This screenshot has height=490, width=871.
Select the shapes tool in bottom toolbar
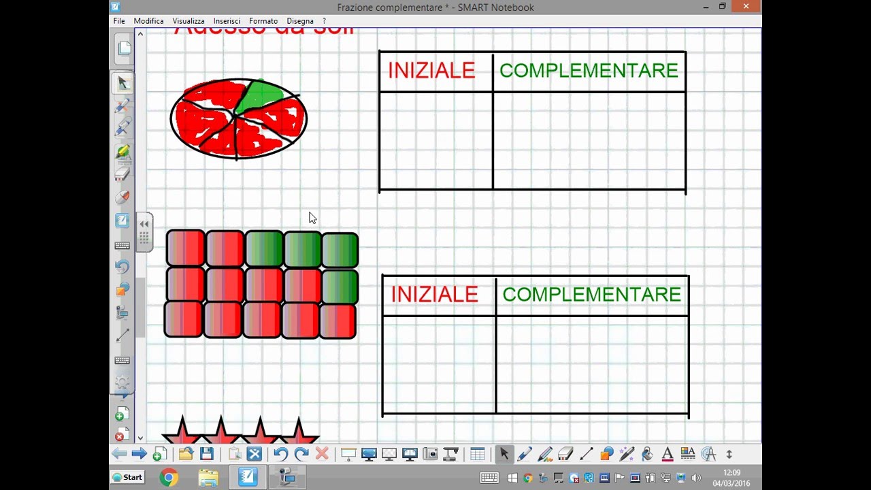click(x=606, y=454)
